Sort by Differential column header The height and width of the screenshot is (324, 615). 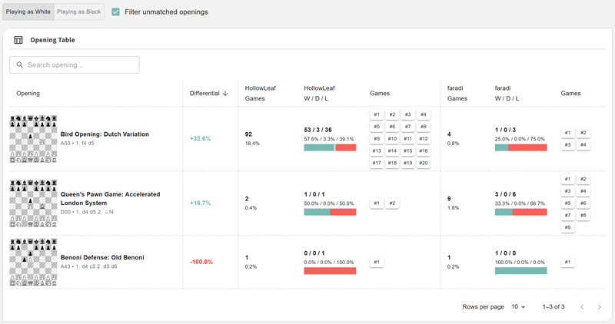pos(204,94)
